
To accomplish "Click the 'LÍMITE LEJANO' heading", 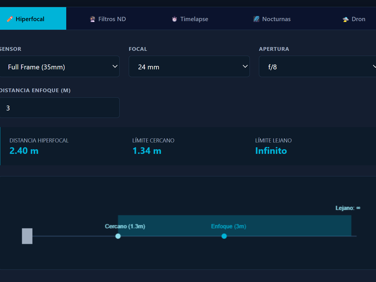I will click(274, 140).
